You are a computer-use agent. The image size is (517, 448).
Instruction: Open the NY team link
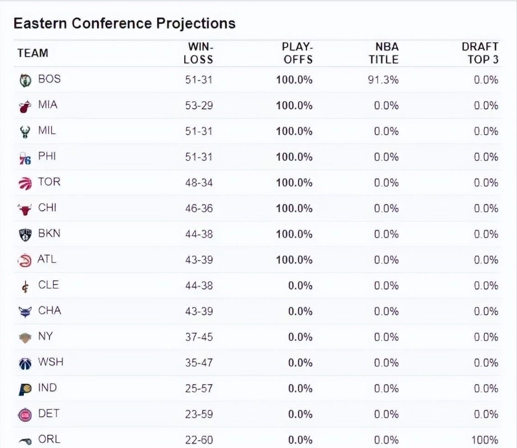point(45,336)
